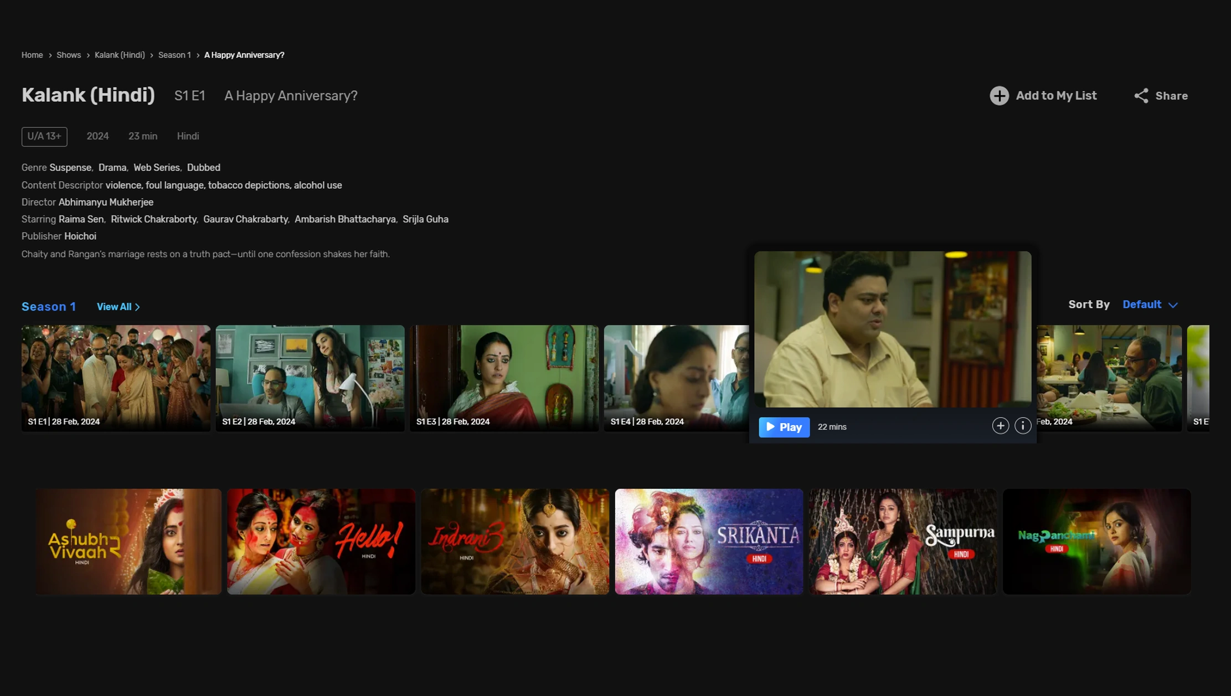Open Srijla Guha cast link

tap(425, 219)
